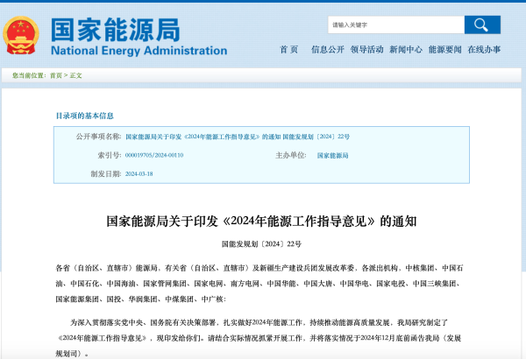This screenshot has height=359, width=526.
Task: Click the magnifying glass search button
Action: point(481,25)
